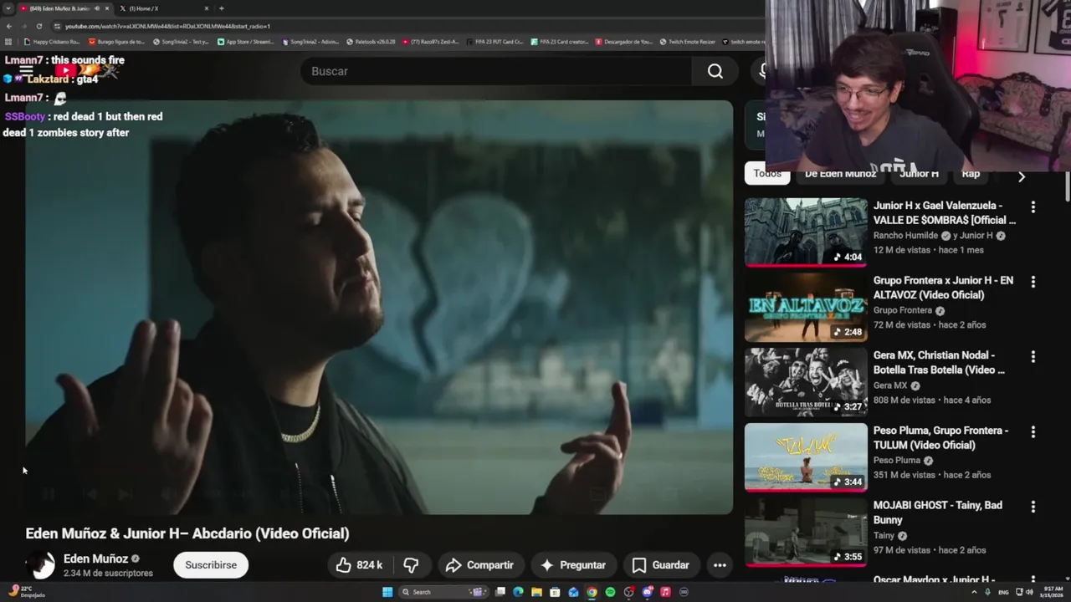Reload the current page
This screenshot has height=602, width=1071.
[38, 26]
